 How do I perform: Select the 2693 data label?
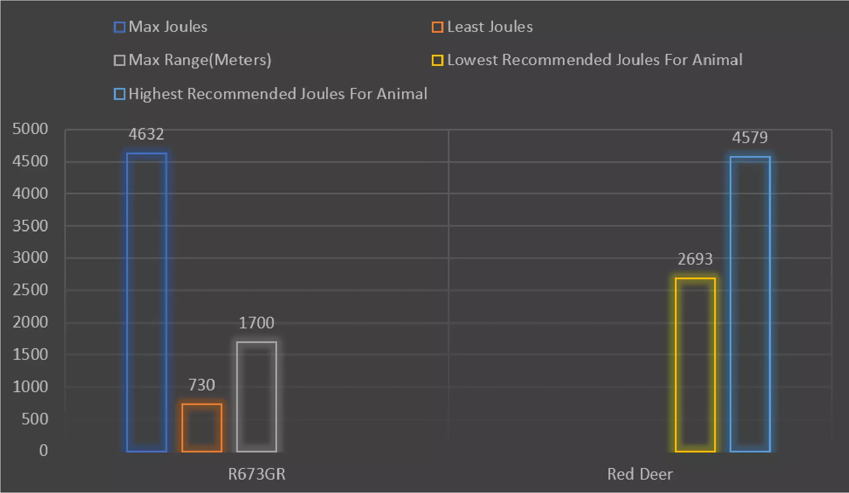695,259
